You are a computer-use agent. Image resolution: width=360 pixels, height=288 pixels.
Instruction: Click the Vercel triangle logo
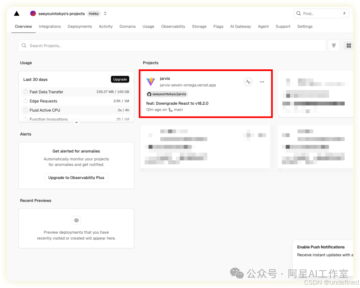pyautogui.click(x=17, y=14)
